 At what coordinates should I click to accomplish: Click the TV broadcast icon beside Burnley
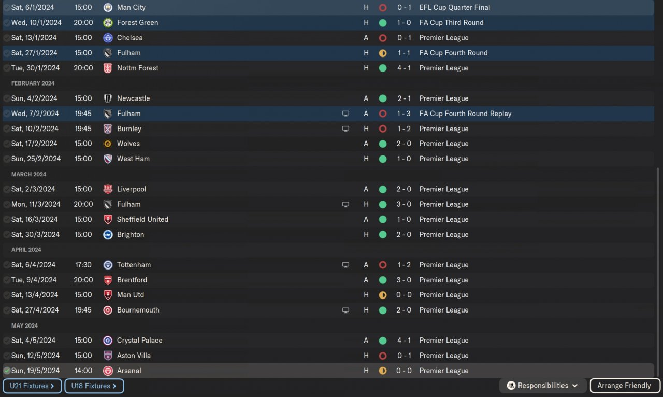(x=345, y=129)
